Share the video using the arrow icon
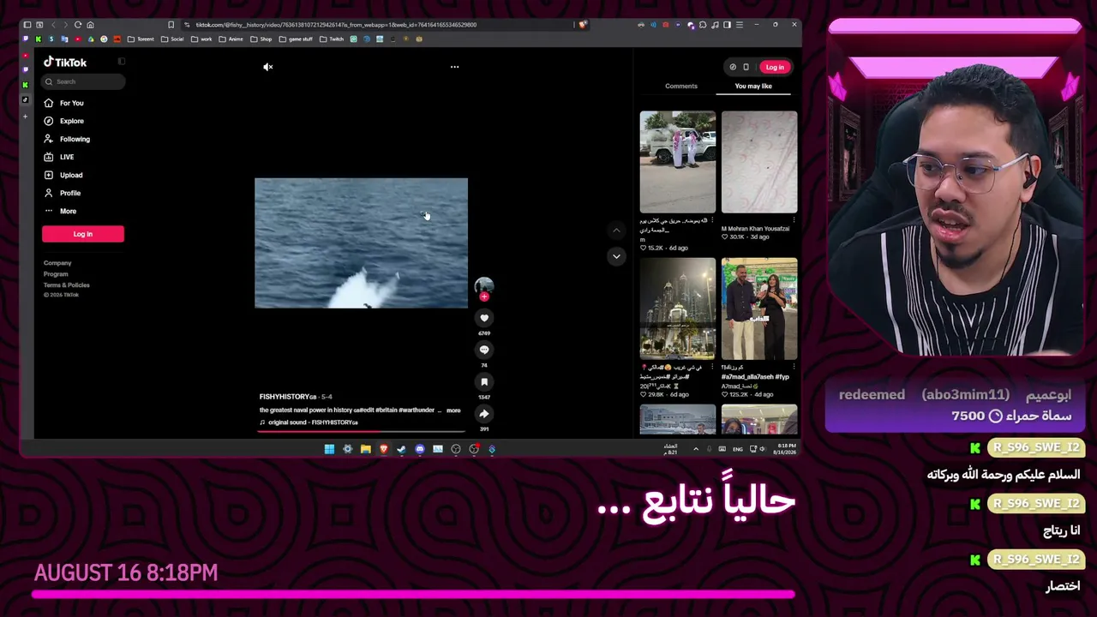 click(x=484, y=414)
